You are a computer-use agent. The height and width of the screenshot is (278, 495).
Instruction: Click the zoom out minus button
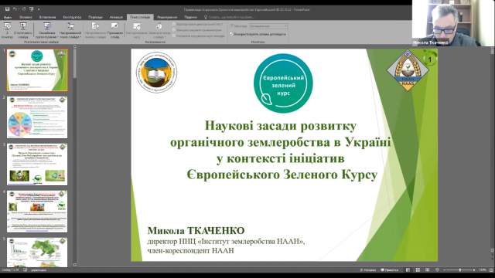tap(444, 270)
